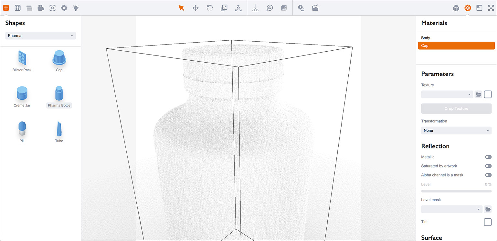497x241 pixels.
Task: Click the Crop Texture button
Action: [x=456, y=109]
